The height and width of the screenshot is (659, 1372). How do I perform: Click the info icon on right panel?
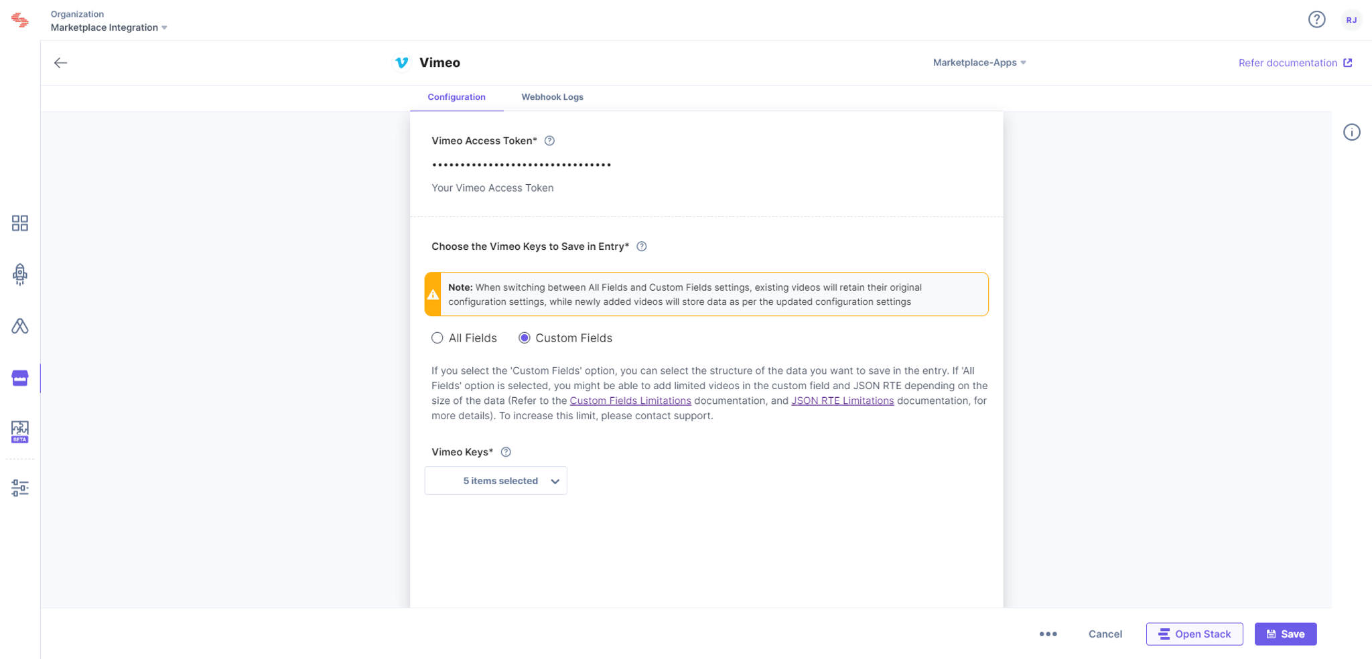pyautogui.click(x=1351, y=132)
